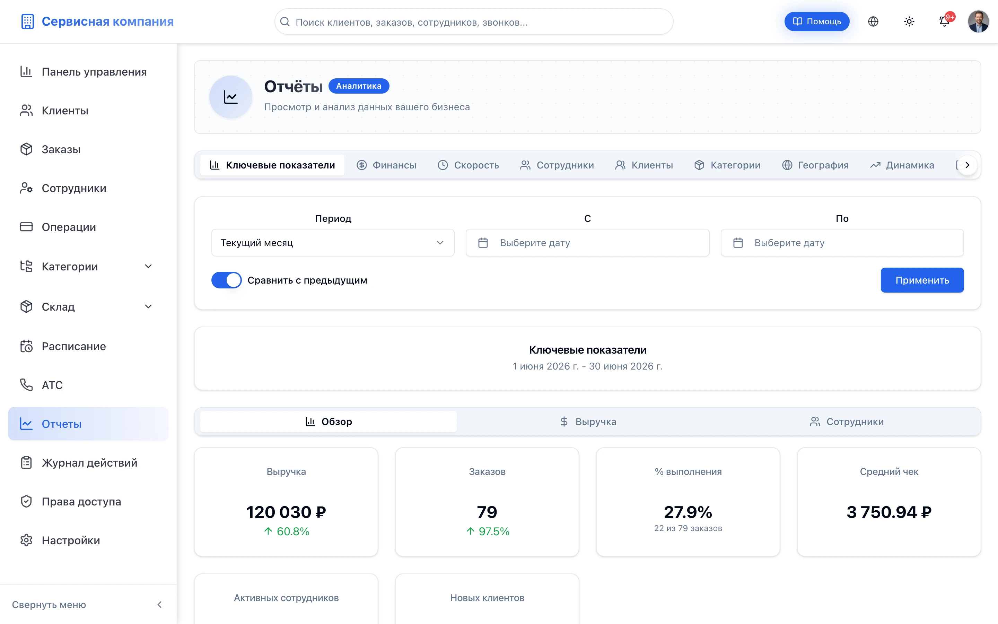Click the Права доступа shield icon
998x624 pixels.
26,501
